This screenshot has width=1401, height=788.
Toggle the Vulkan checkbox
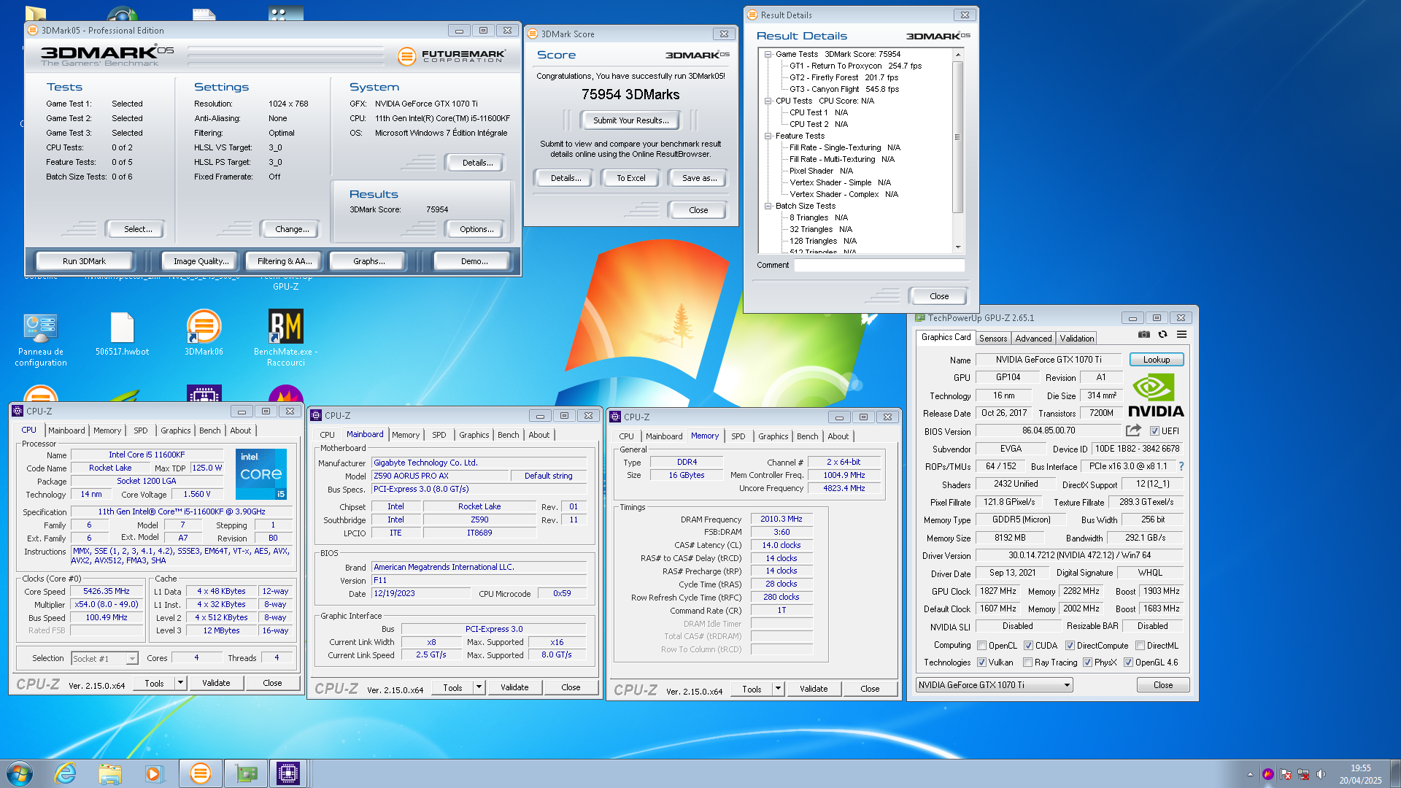[x=982, y=663]
